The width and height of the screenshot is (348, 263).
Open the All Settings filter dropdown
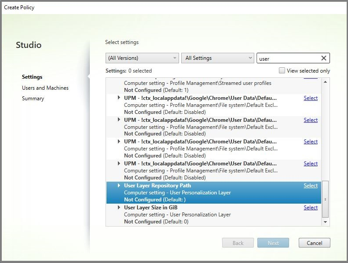(x=217, y=58)
